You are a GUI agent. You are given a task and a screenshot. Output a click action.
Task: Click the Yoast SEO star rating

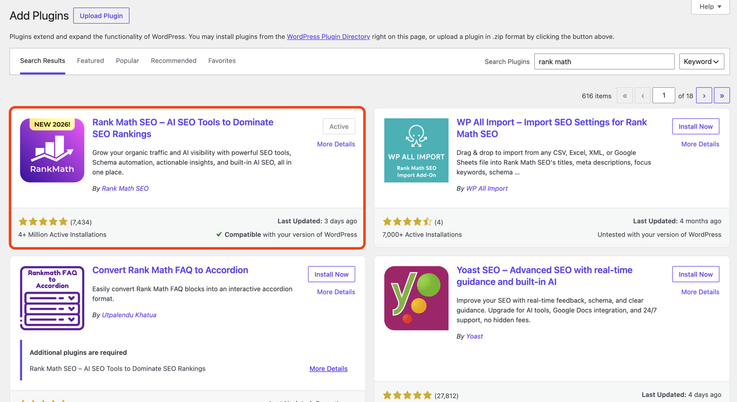point(407,395)
